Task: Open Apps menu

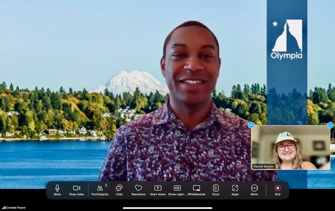Action: (235, 190)
